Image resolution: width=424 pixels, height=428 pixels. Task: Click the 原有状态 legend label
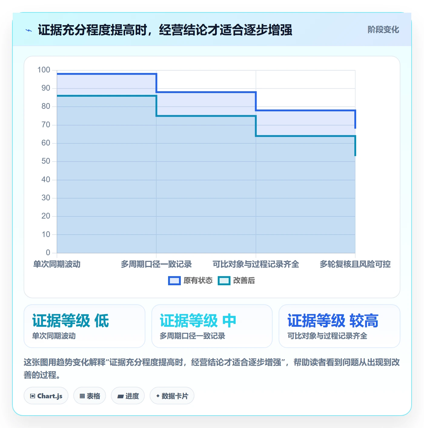pyautogui.click(x=198, y=281)
